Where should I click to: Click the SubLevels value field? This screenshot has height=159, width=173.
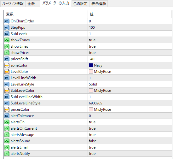pyautogui.click(x=130, y=34)
